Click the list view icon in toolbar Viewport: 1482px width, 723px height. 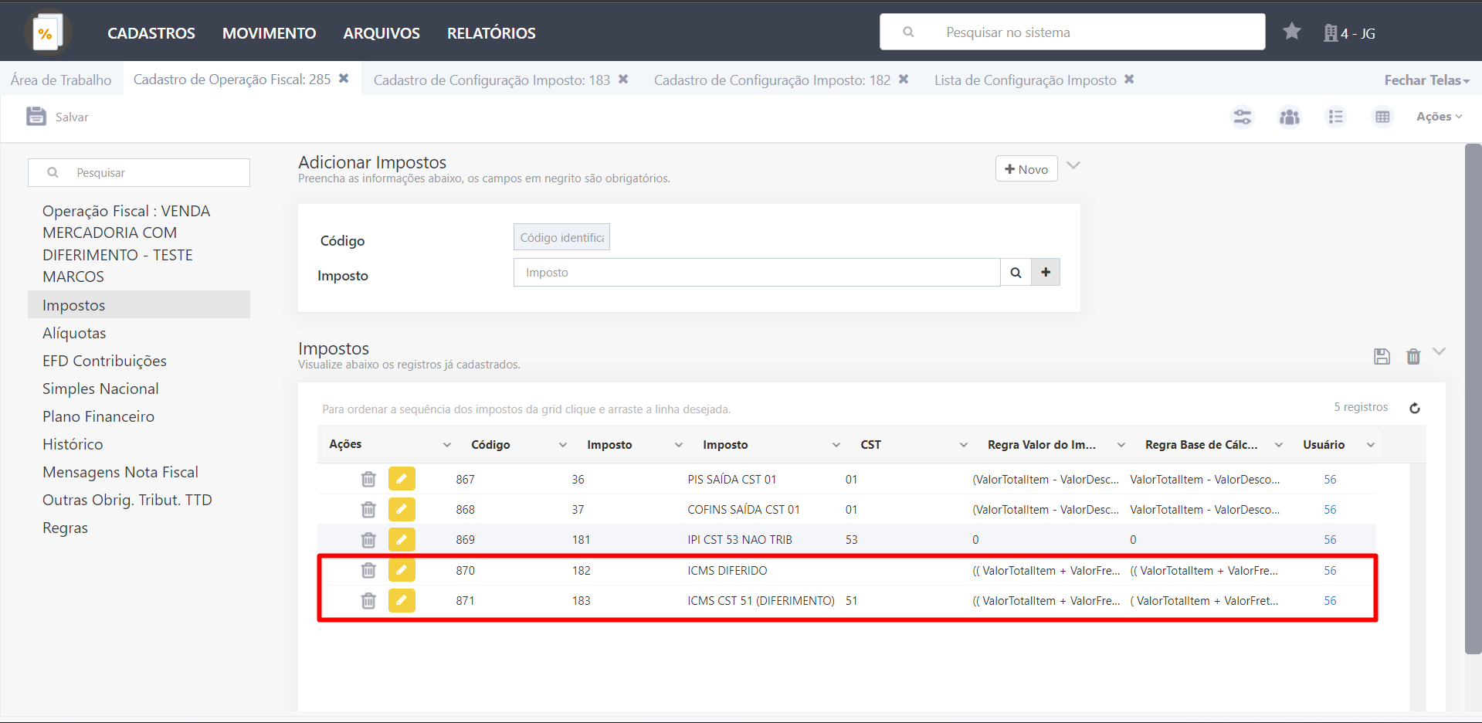pos(1336,117)
